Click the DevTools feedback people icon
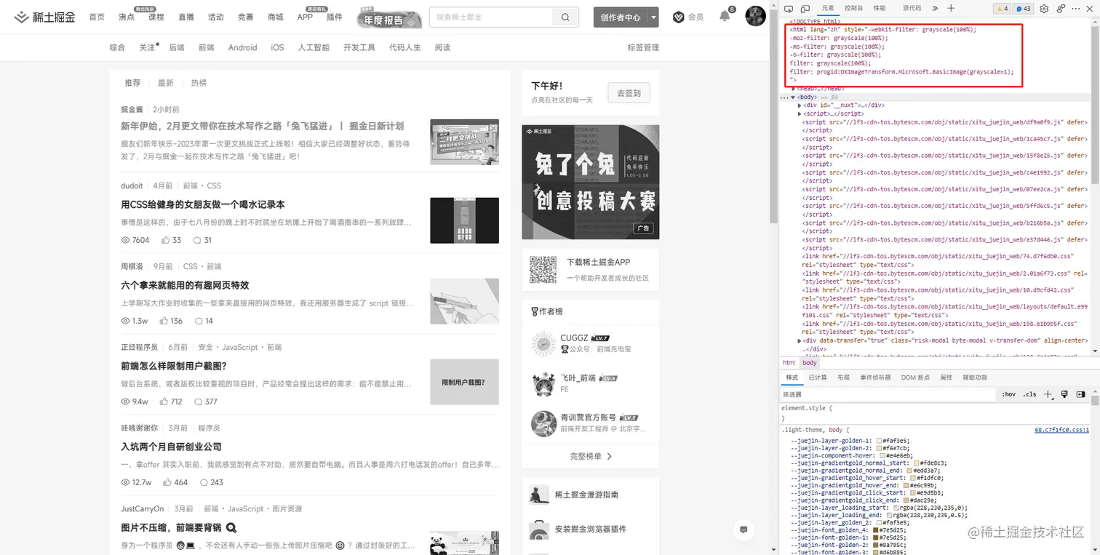Screen dimensions: 1100x555 tap(1061, 8)
